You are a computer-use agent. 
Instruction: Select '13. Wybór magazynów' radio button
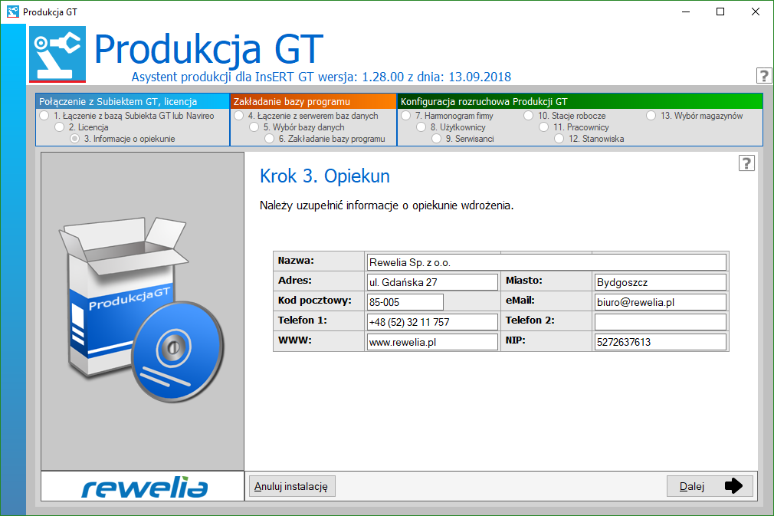(651, 116)
